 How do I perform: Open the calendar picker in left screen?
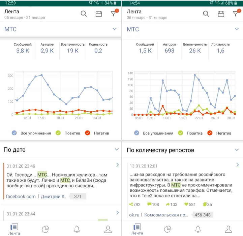pos(98,14)
